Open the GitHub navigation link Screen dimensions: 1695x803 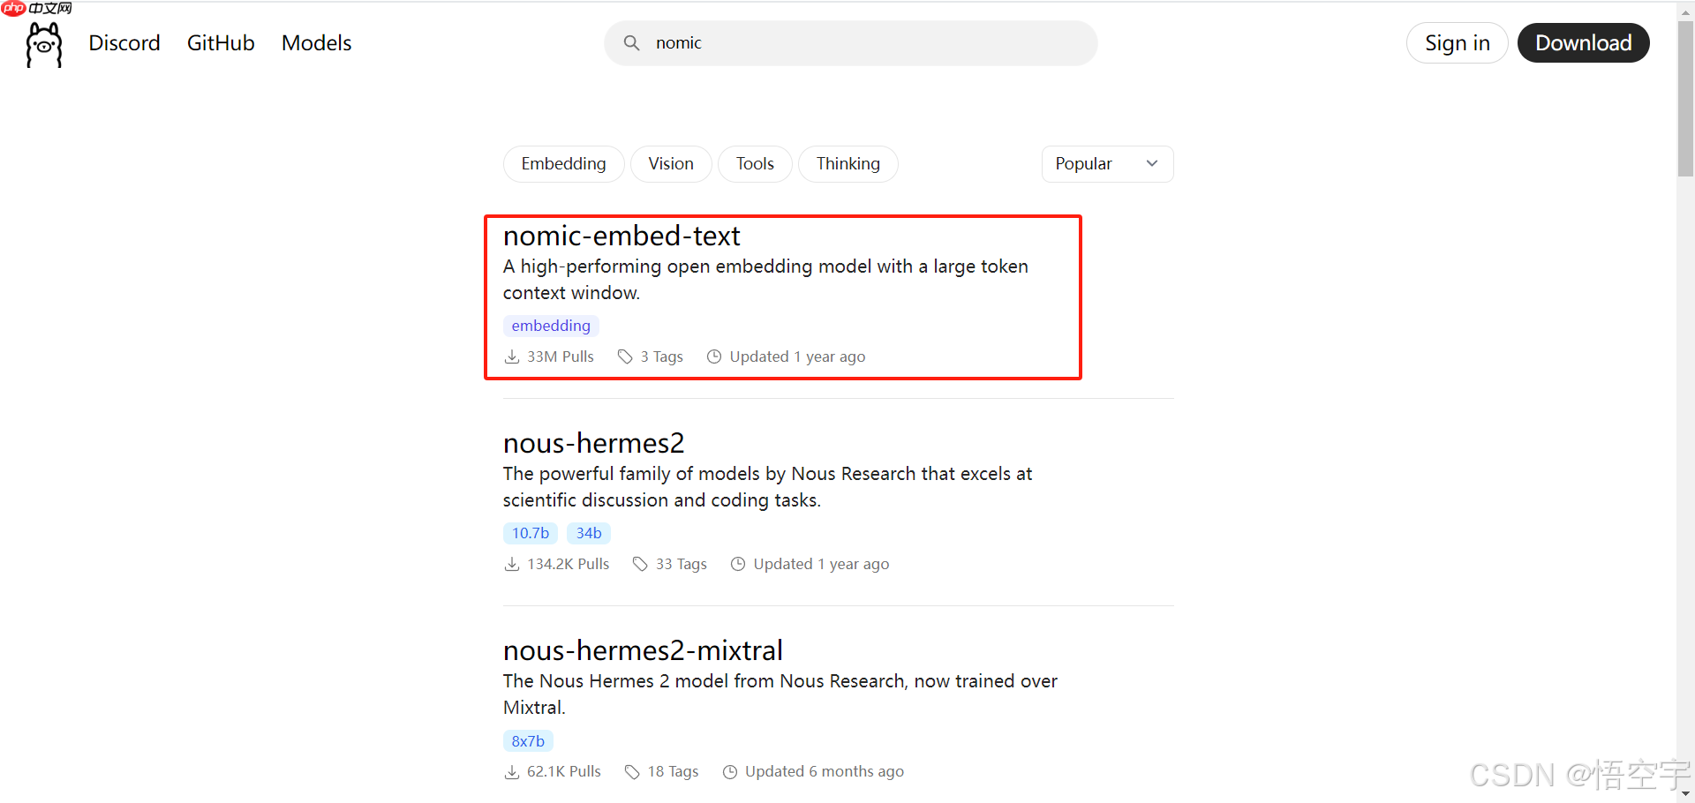pos(221,43)
